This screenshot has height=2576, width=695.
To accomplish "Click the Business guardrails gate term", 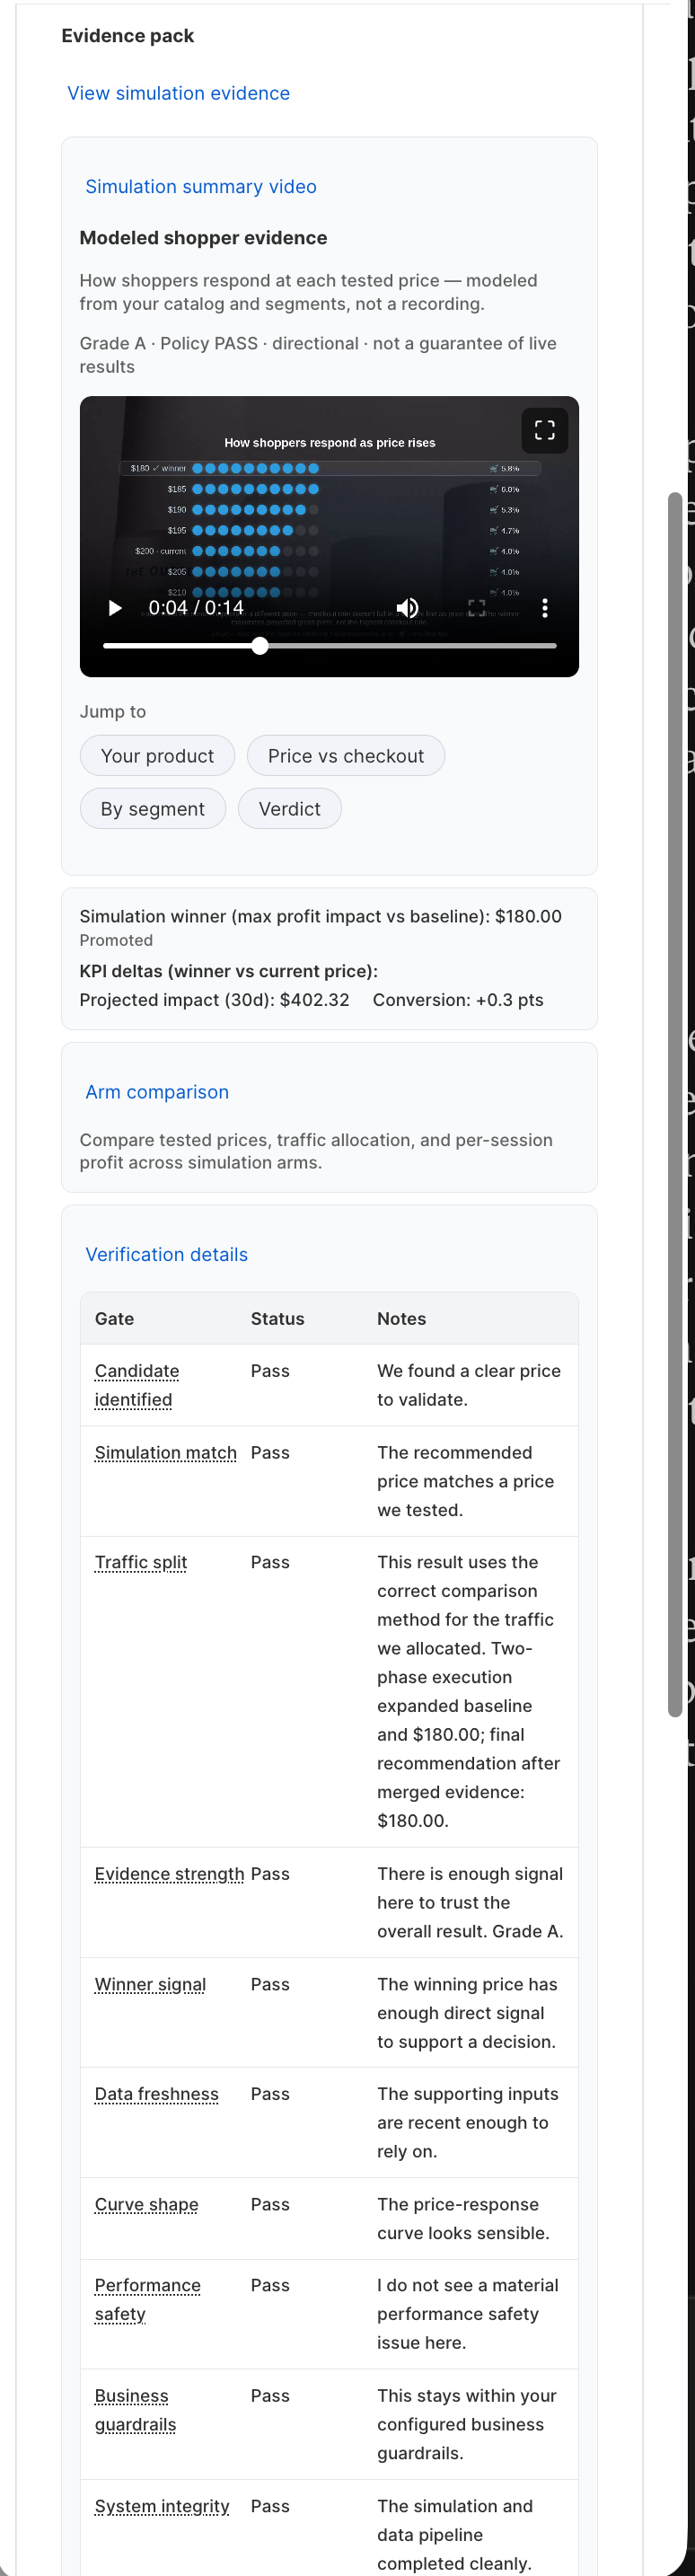I will tap(136, 2410).
